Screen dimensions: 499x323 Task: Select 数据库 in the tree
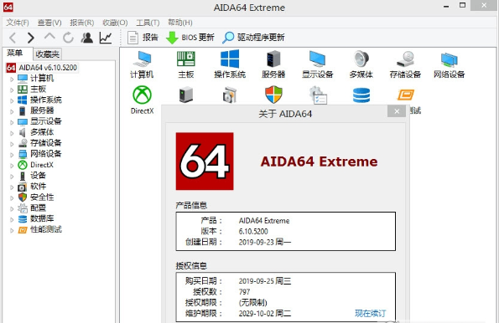click(42, 218)
